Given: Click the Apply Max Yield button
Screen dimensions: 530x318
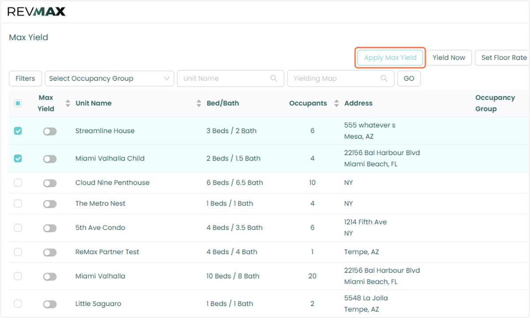Looking at the screenshot, I should pyautogui.click(x=390, y=57).
